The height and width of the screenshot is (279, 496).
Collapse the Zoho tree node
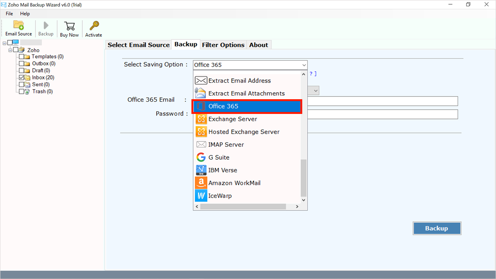point(10,50)
